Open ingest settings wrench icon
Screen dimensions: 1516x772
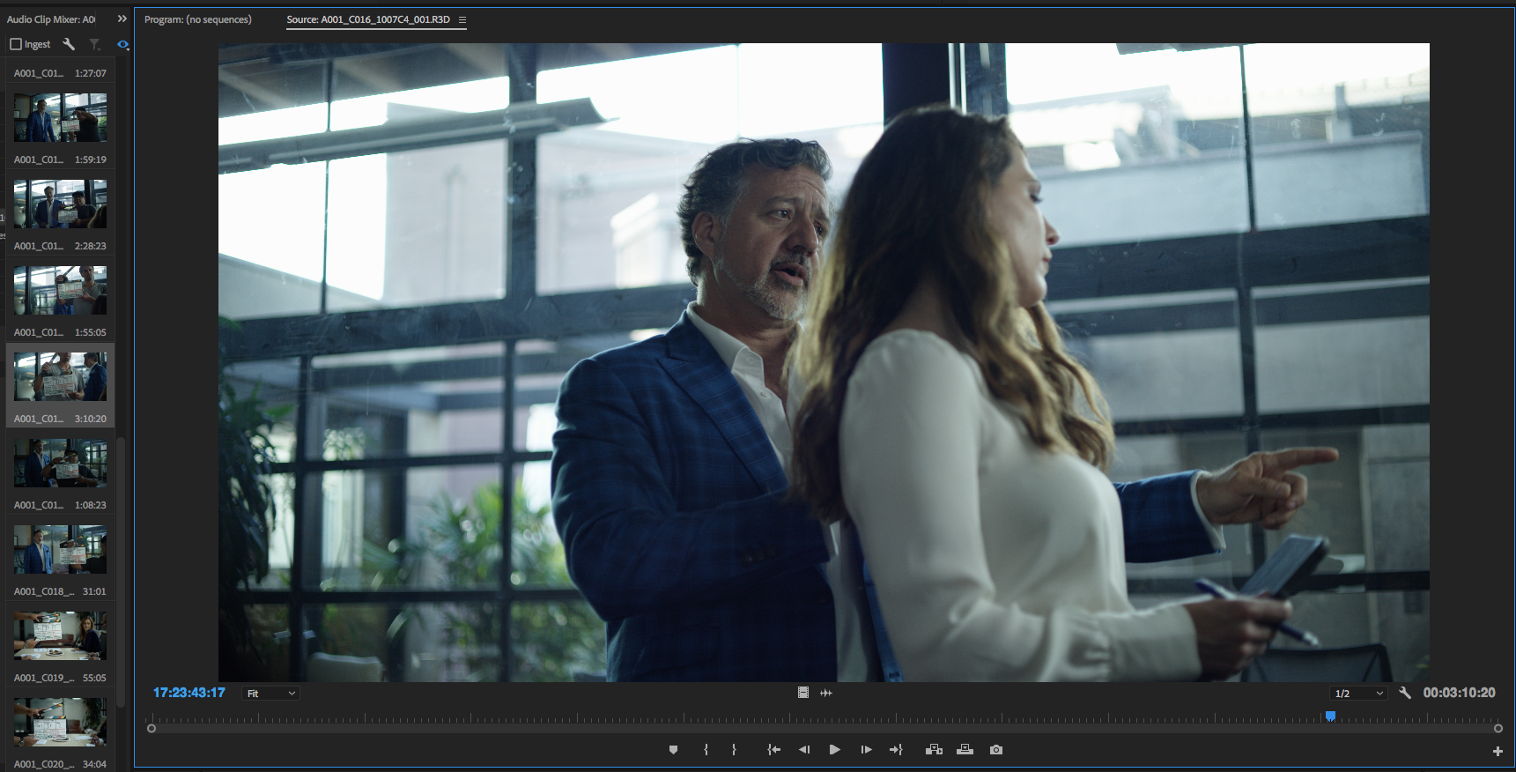tap(69, 44)
